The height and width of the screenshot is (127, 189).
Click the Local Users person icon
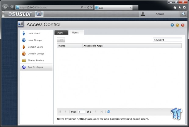[x=24, y=33]
